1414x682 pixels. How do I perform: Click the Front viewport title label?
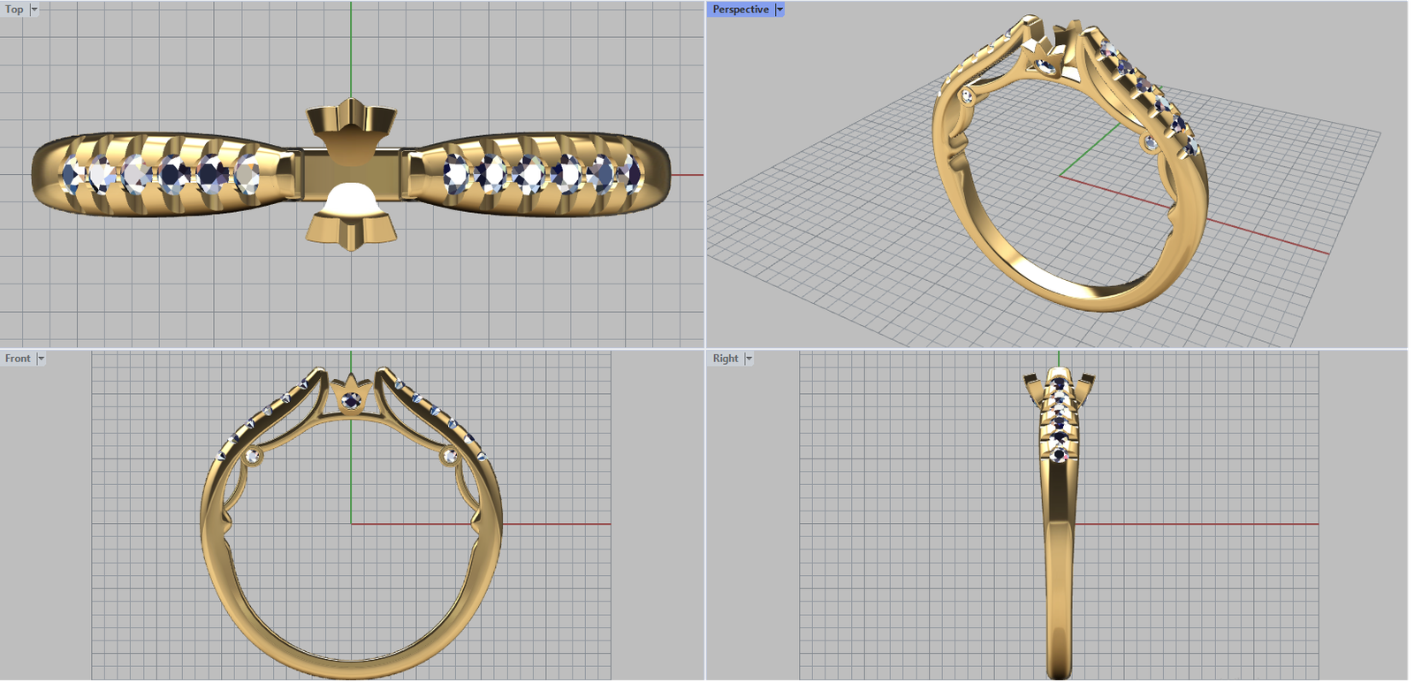pos(18,359)
